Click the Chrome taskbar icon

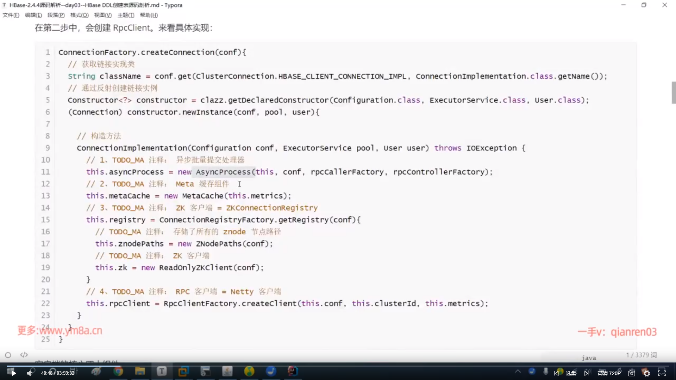tap(118, 371)
